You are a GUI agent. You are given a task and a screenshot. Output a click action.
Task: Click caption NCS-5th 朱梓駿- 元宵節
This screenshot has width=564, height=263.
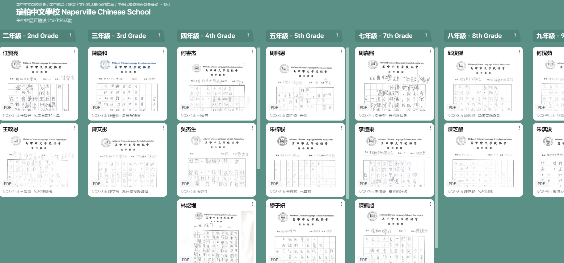click(x=290, y=192)
